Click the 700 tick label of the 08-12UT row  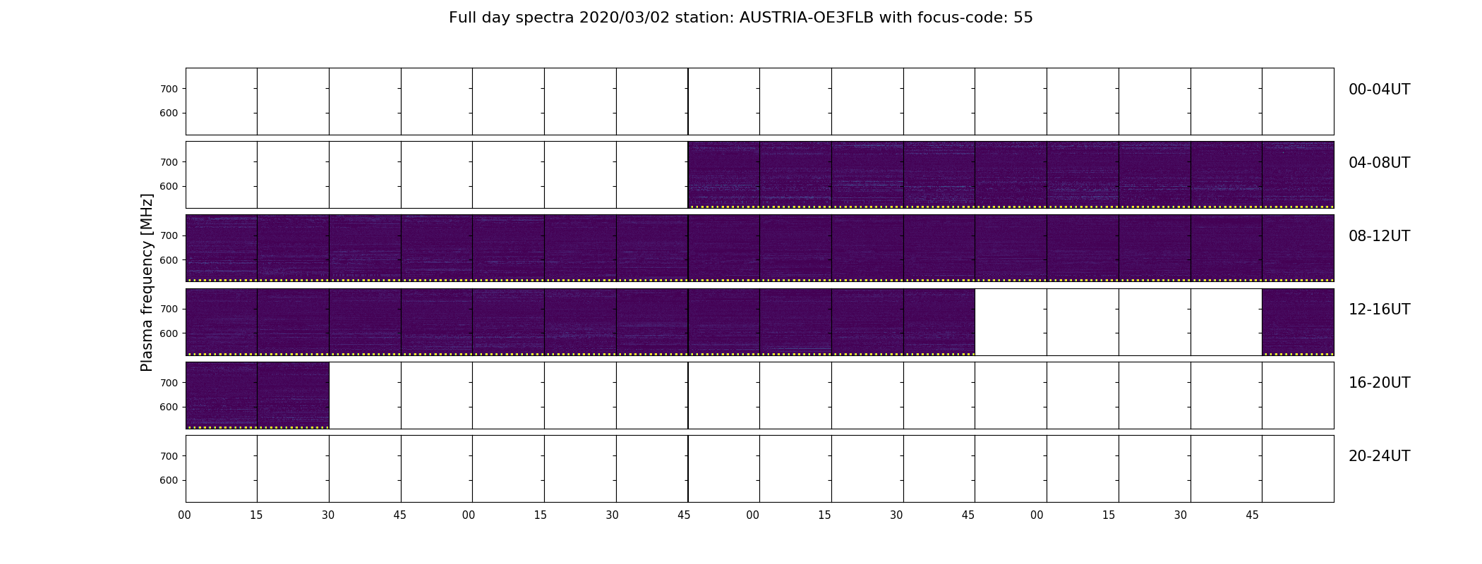point(169,235)
